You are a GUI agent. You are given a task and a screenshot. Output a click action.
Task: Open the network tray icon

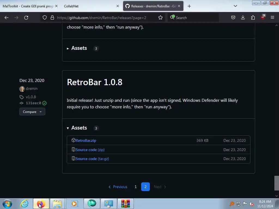(x=238, y=204)
